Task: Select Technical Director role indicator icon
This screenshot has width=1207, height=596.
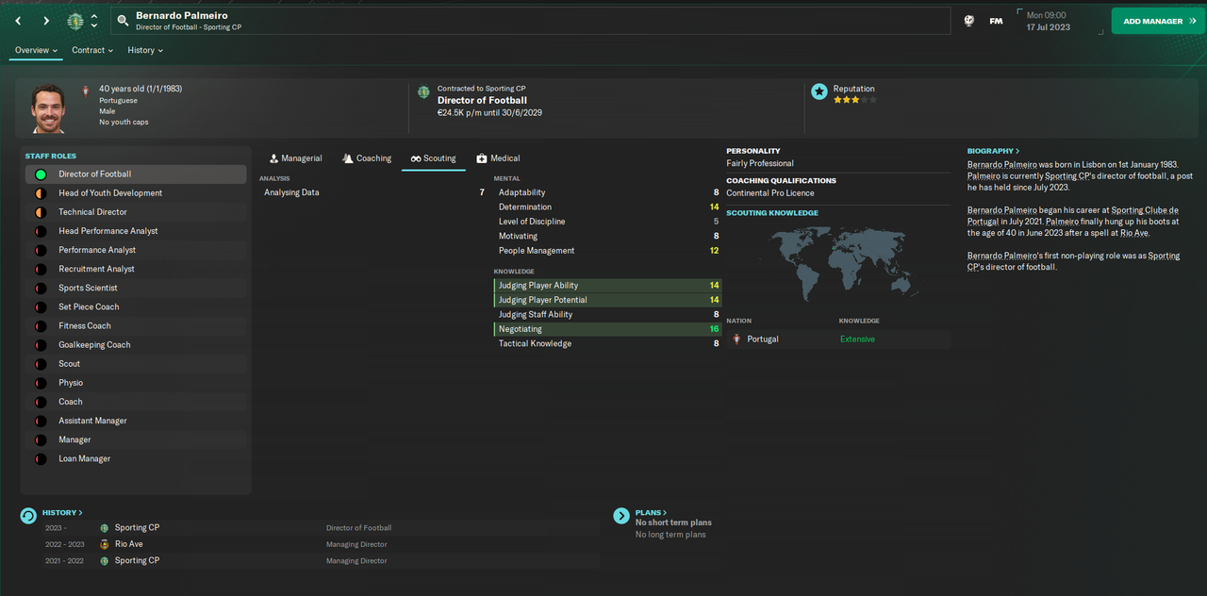Action: click(x=41, y=212)
